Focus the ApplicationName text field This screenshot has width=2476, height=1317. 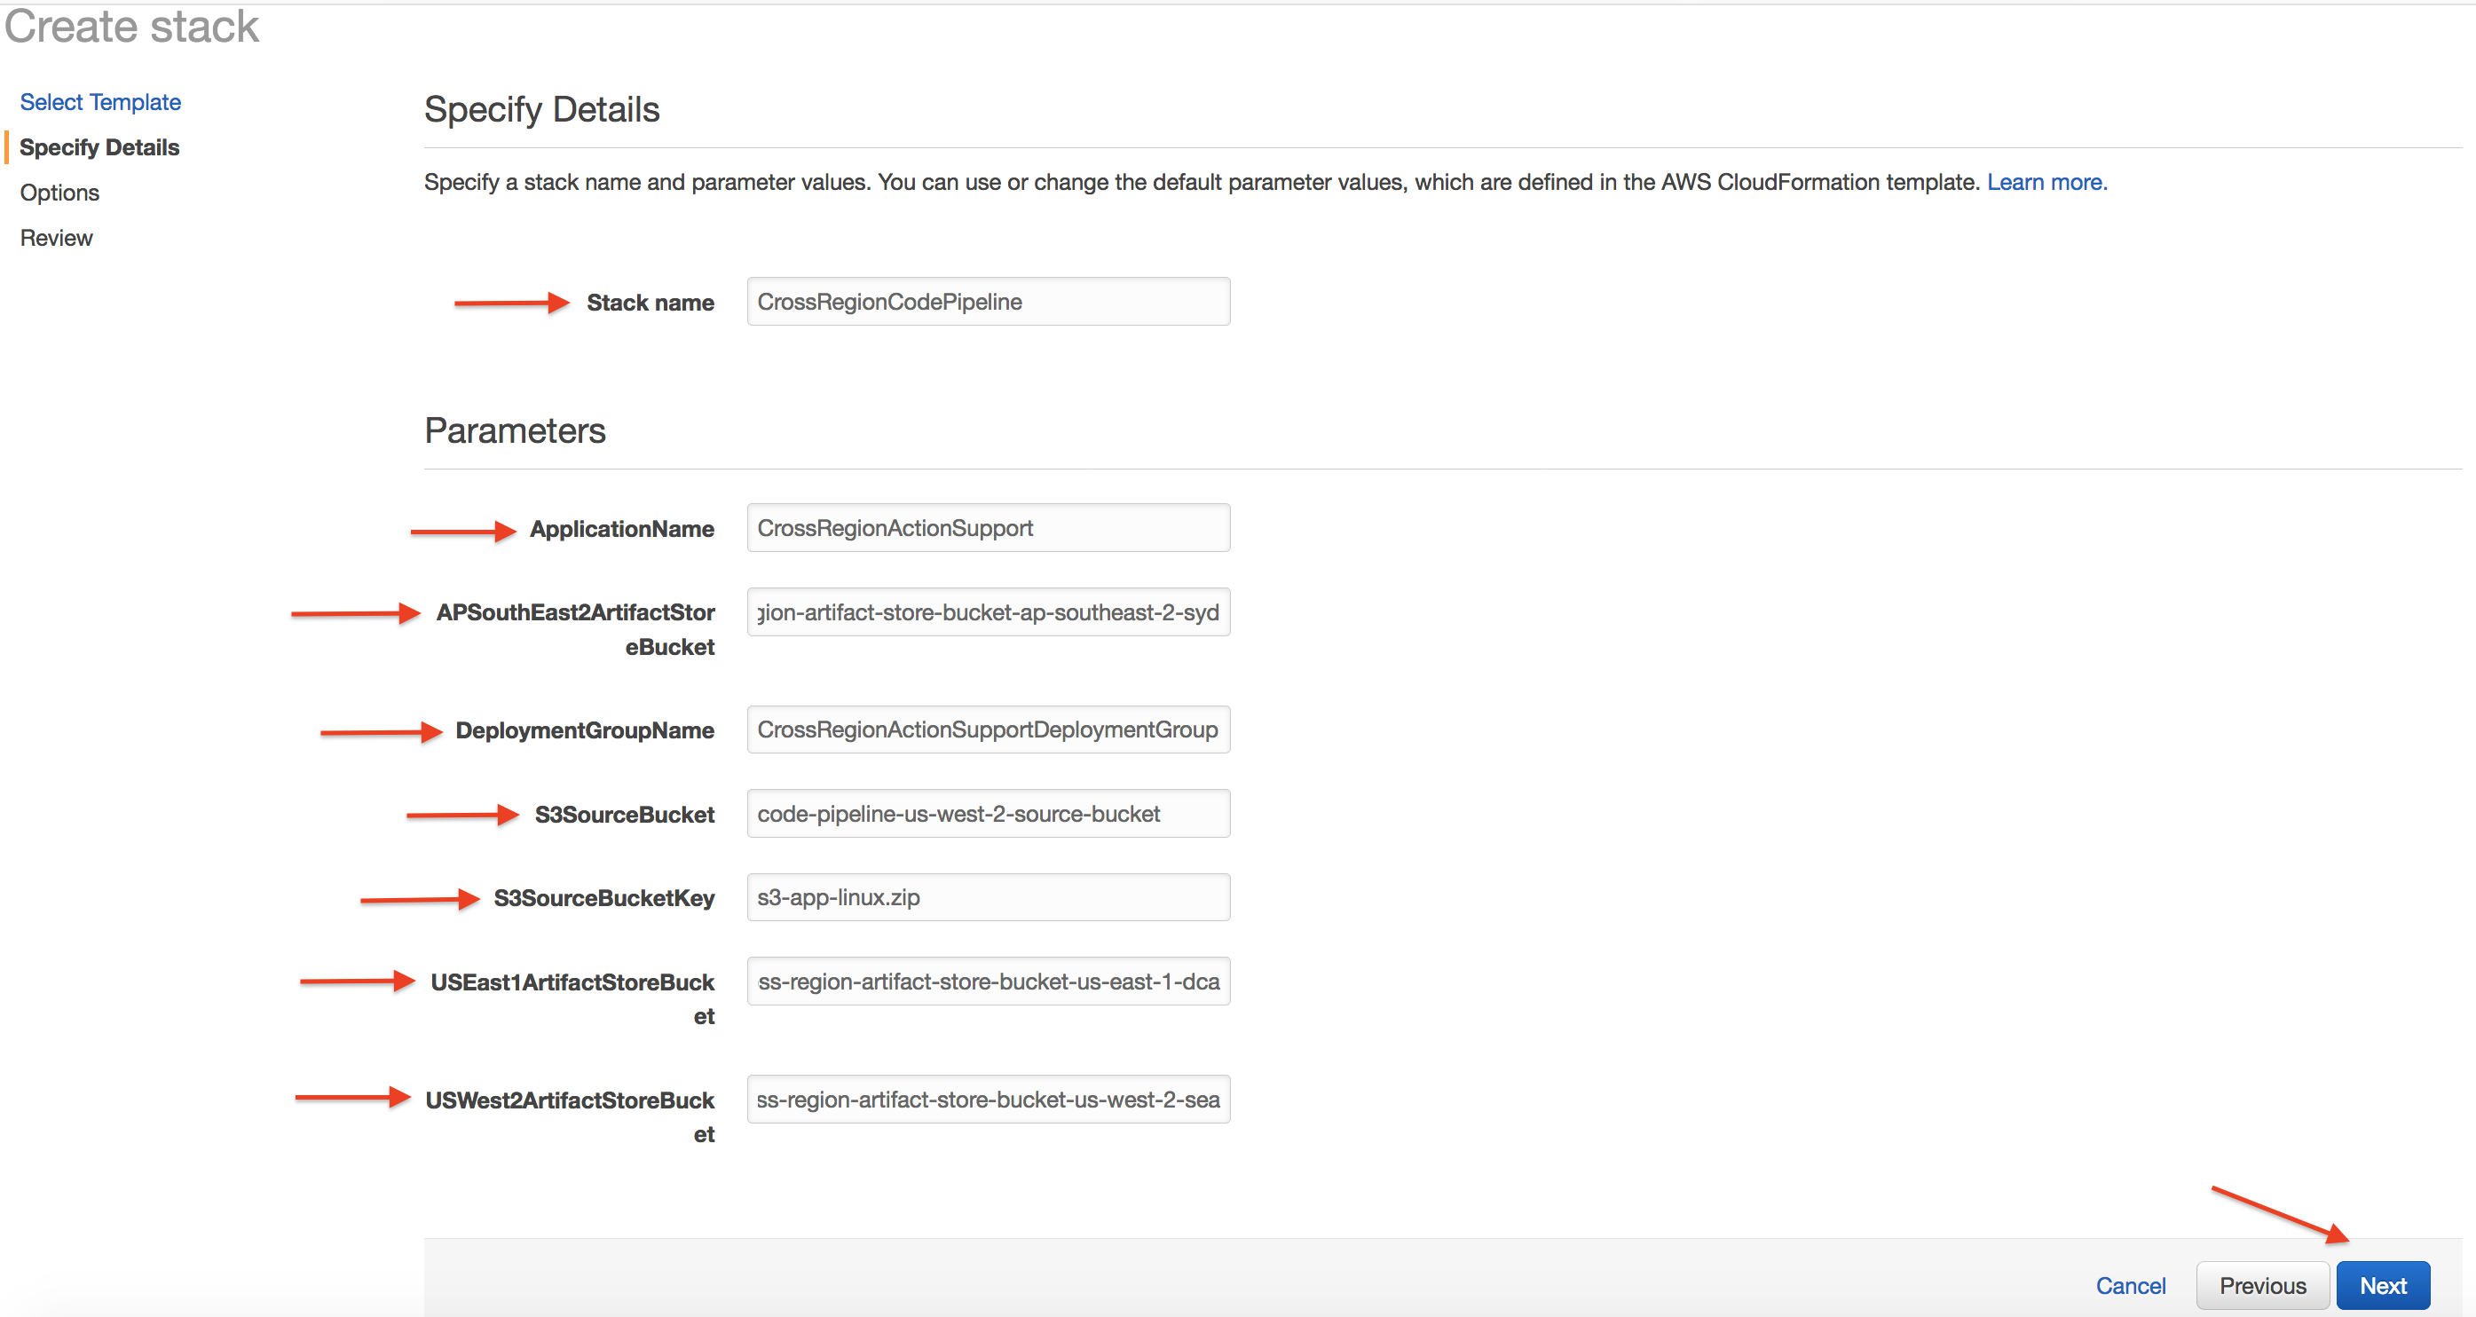click(988, 528)
